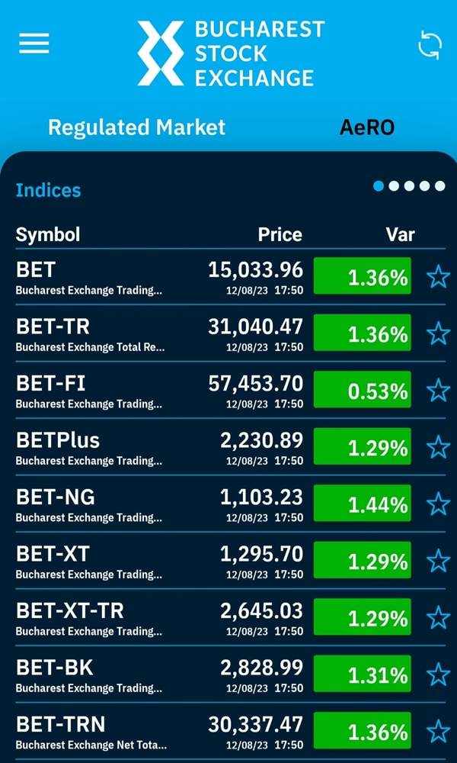Open the hamburger menu
Image resolution: width=457 pixels, height=763 pixels.
[x=34, y=43]
